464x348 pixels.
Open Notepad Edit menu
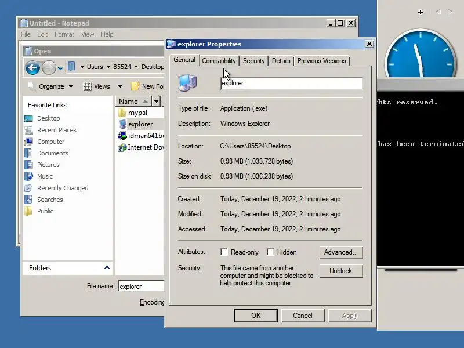point(42,34)
